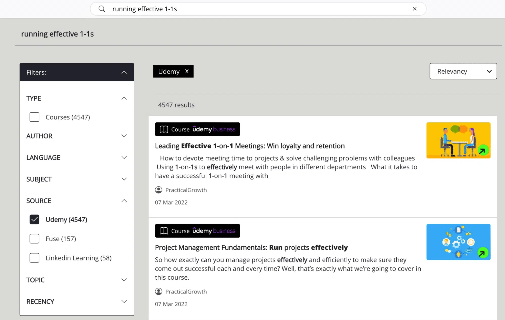Collapse the Filters panel
This screenshot has height=320, width=505.
click(x=124, y=72)
